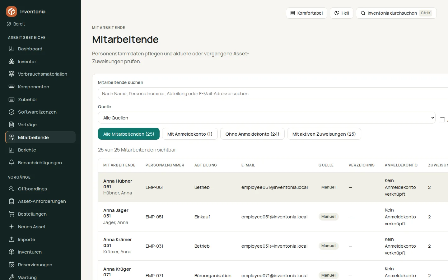The height and width of the screenshot is (280, 448).
Task: Open Inventuren via its package icon
Action: [x=12, y=252]
